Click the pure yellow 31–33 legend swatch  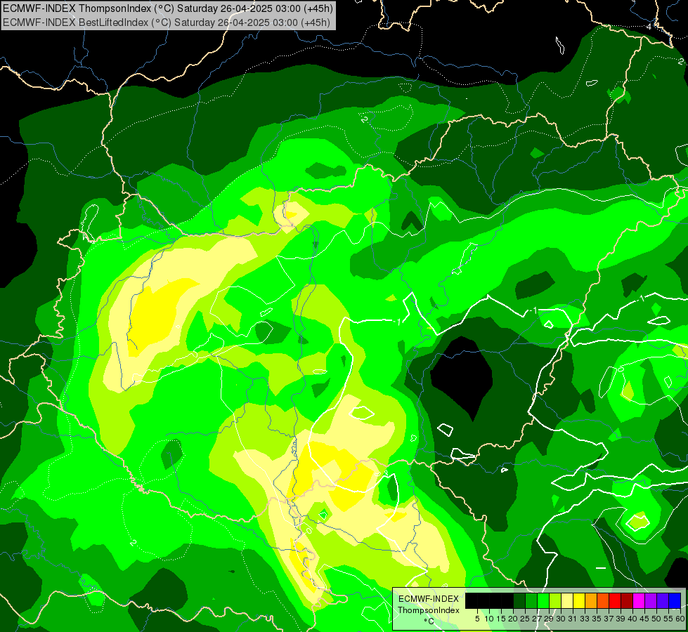click(x=579, y=601)
